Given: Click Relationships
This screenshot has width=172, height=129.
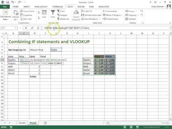Looking at the screenshot, I should pos(110,19).
